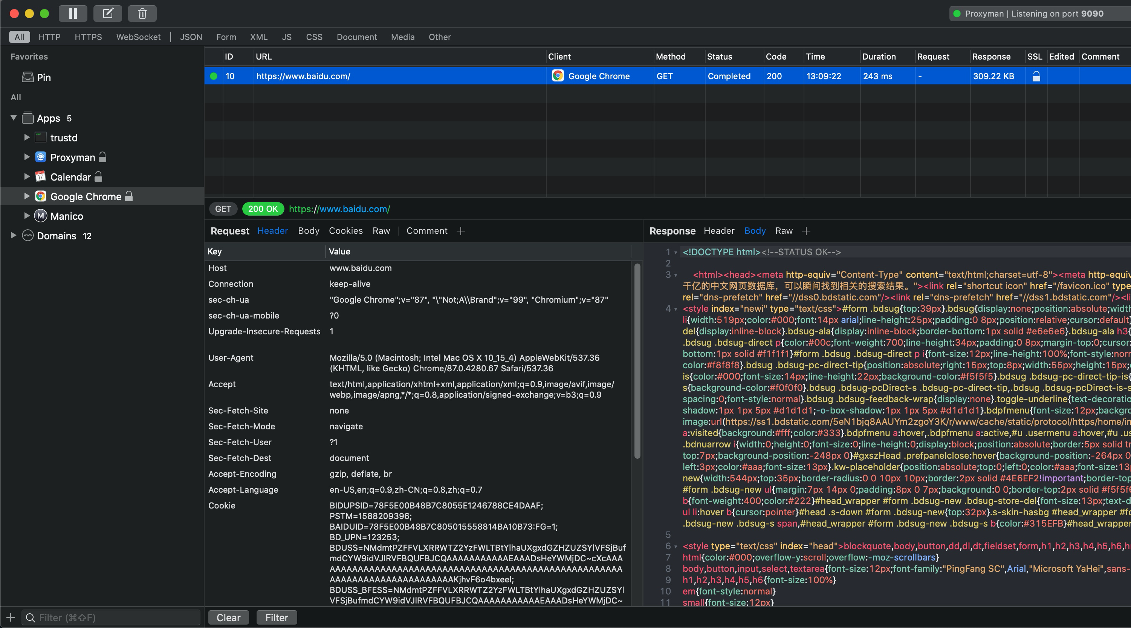Filter by XML content type
This screenshot has width=1131, height=628.
pyautogui.click(x=258, y=37)
